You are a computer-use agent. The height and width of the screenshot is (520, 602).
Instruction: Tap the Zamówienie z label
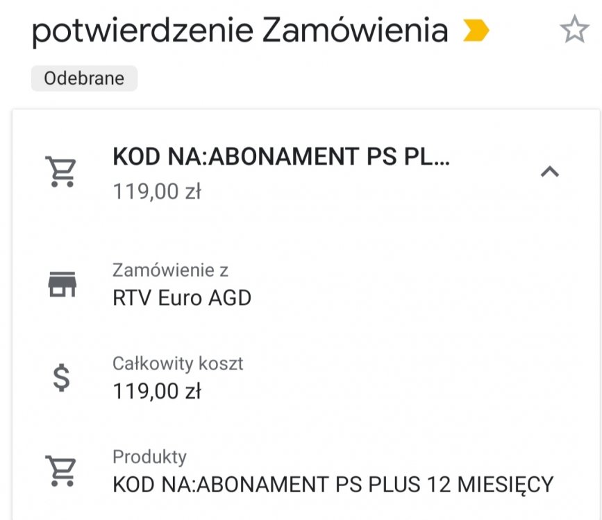[170, 270]
